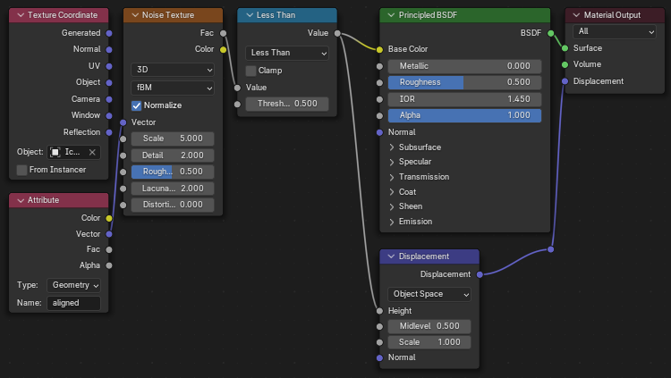Expand the Sheen panel
Screen dimensions: 671x378
click(x=392, y=206)
